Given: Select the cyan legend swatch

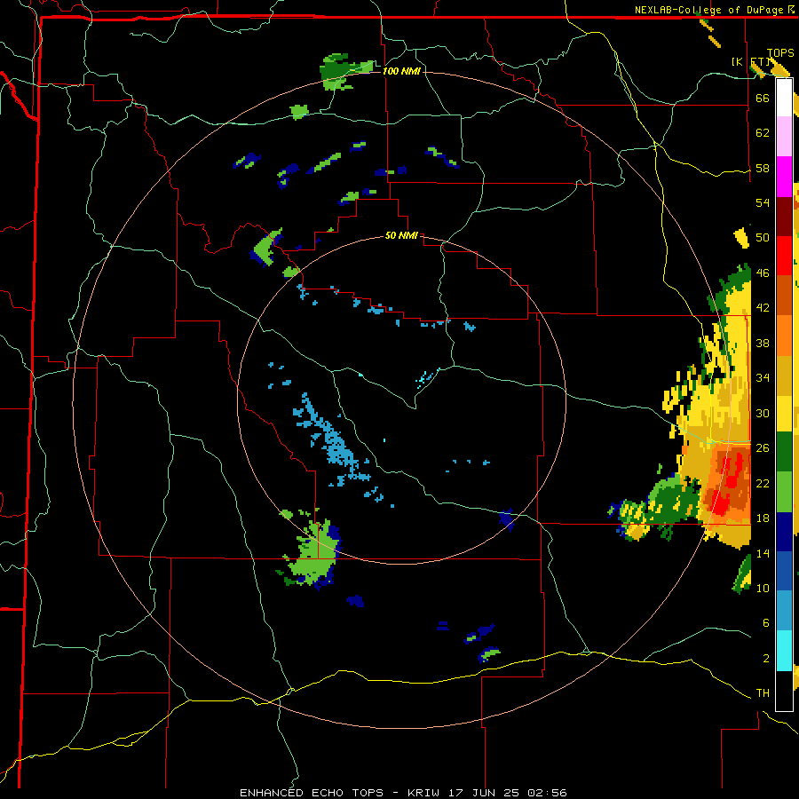Looking at the screenshot, I should [x=784, y=651].
